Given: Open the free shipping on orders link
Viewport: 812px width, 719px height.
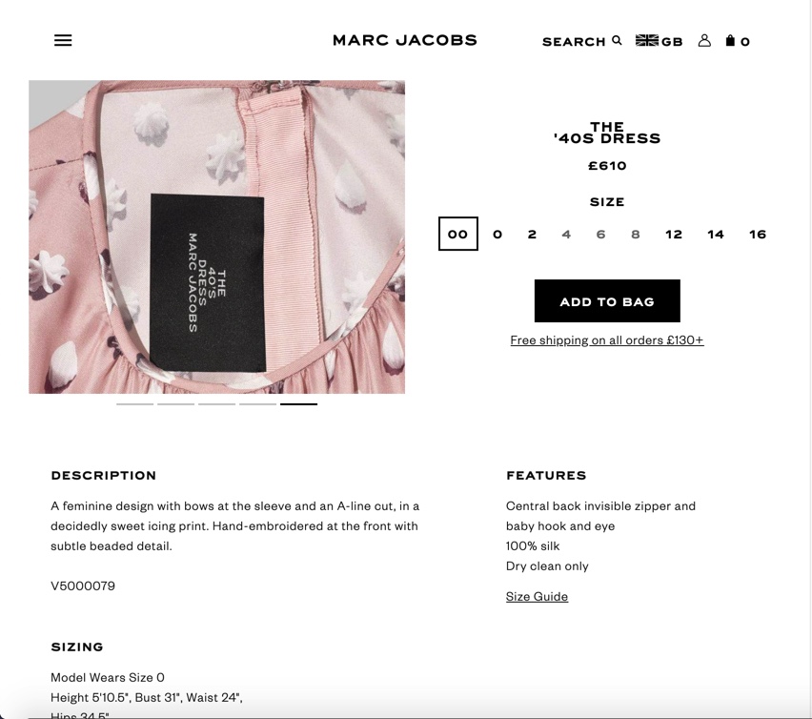Looking at the screenshot, I should (607, 340).
